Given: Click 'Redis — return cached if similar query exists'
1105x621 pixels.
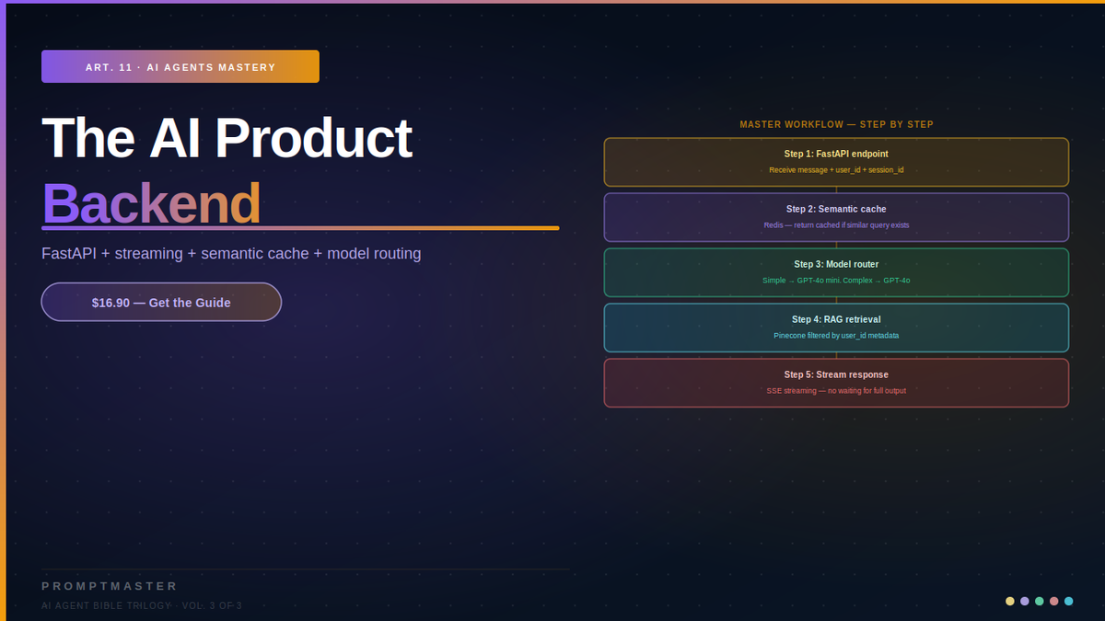Looking at the screenshot, I should (836, 225).
